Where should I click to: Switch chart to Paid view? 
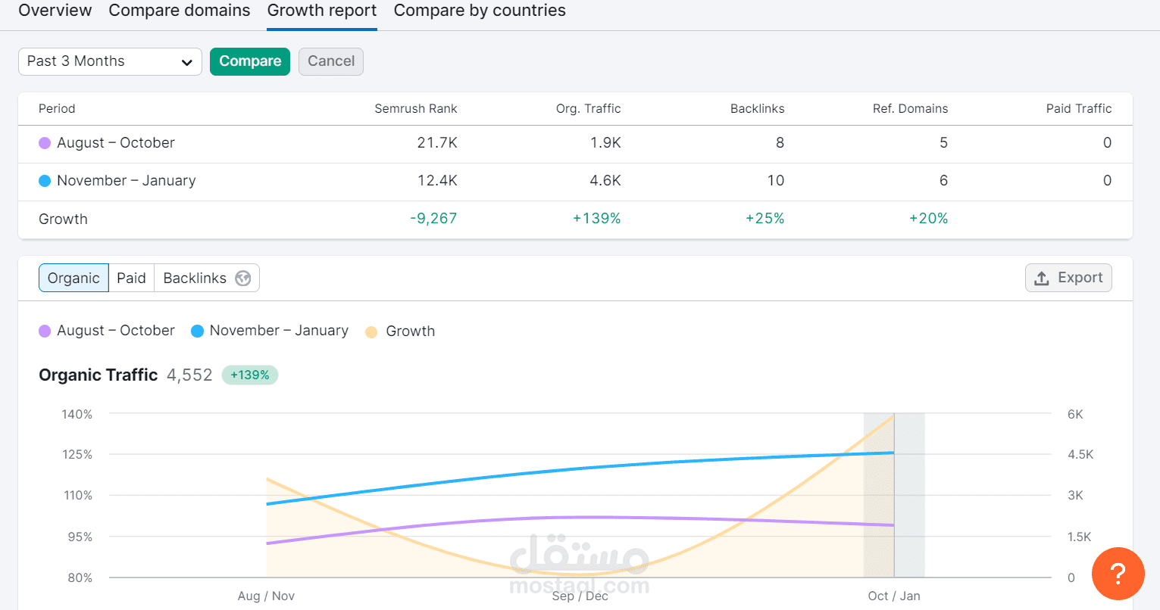point(131,279)
